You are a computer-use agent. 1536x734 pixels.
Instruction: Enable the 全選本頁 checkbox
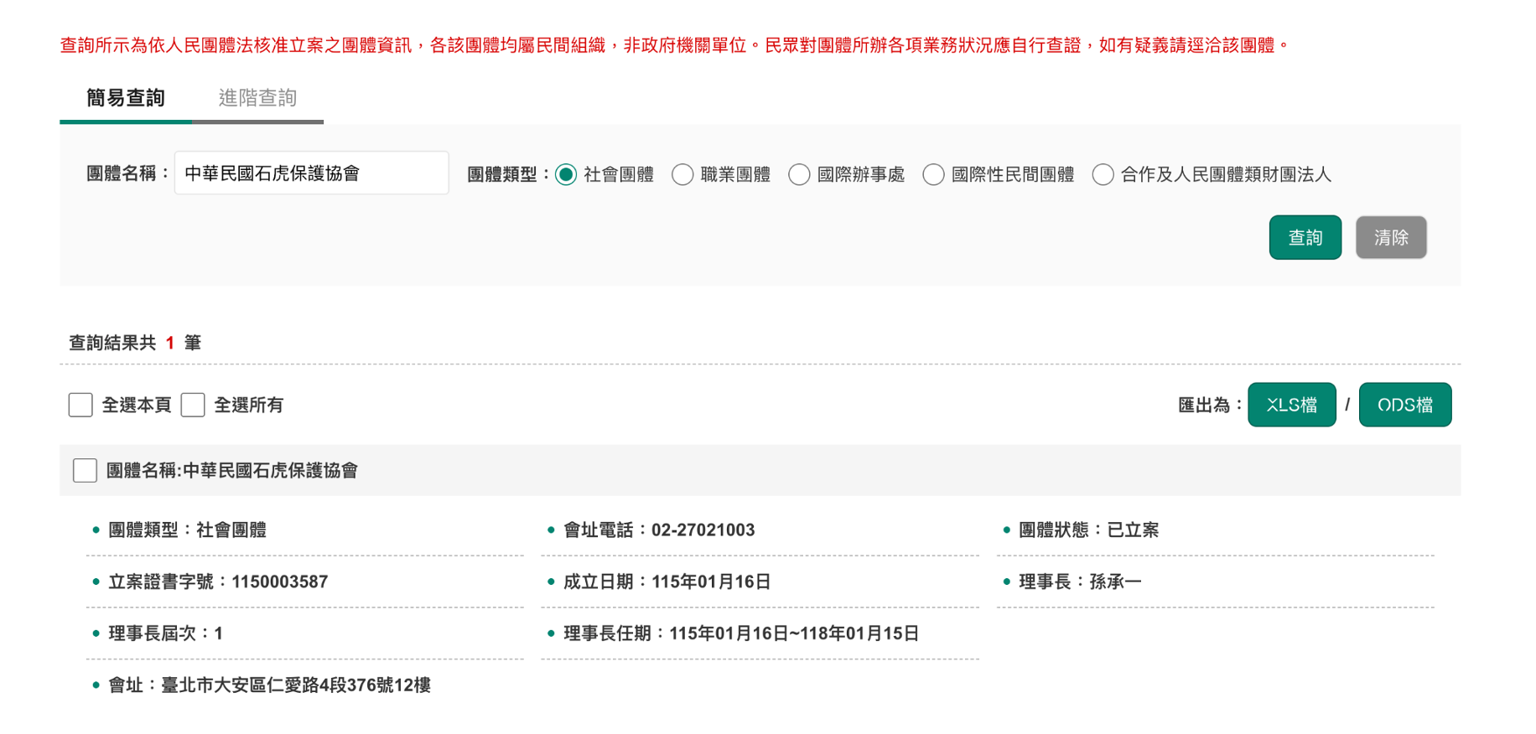pos(80,406)
